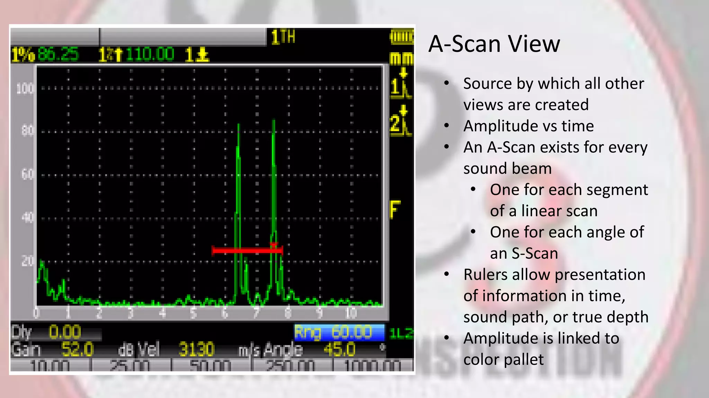The image size is (709, 398).
Task: Click the 1TH gate threshold label
Action: (283, 37)
